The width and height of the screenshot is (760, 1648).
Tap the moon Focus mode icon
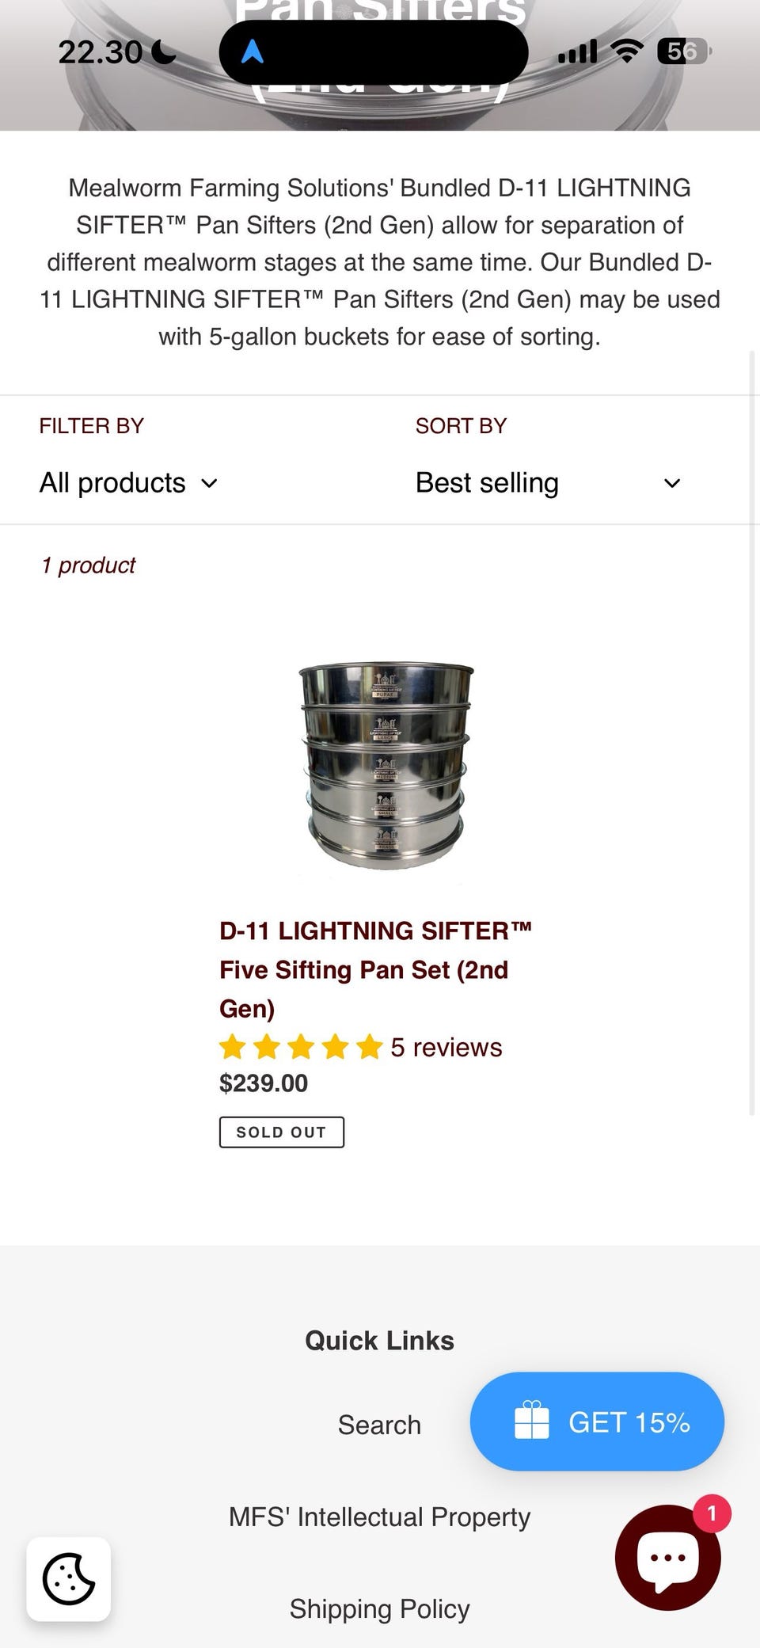(164, 52)
